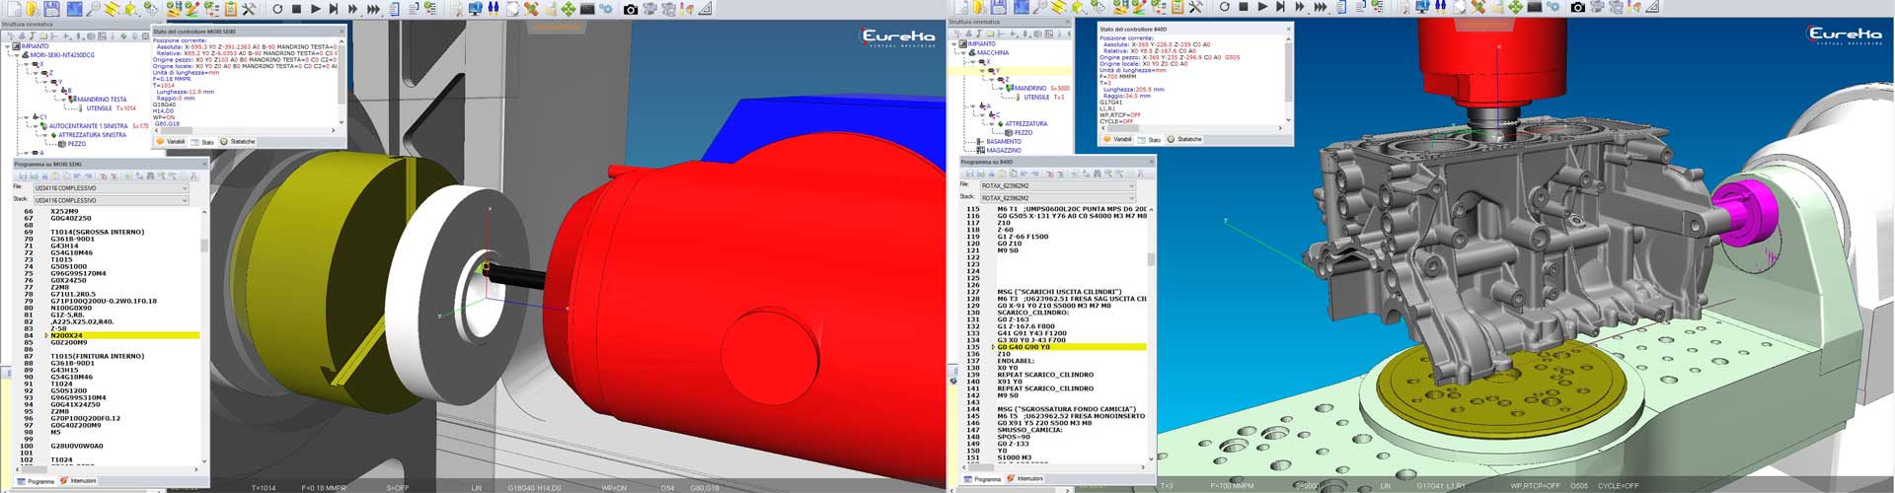This screenshot has height=493, width=1895.
Task: Click the Play simulation button in left toolbar
Action: [315, 9]
